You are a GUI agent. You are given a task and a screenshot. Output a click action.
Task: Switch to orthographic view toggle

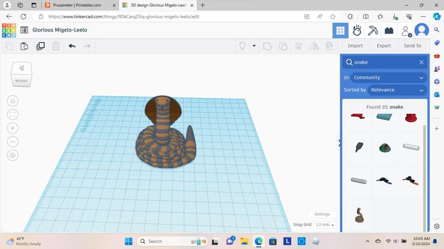pos(12,155)
